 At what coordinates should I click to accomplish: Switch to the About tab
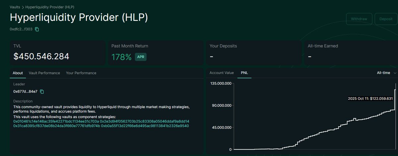click(x=18, y=73)
